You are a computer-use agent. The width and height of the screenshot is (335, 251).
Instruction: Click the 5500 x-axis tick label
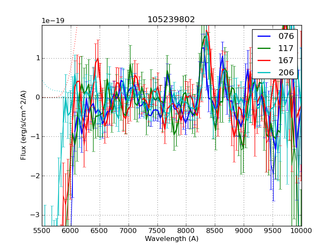pyautogui.click(x=42, y=231)
